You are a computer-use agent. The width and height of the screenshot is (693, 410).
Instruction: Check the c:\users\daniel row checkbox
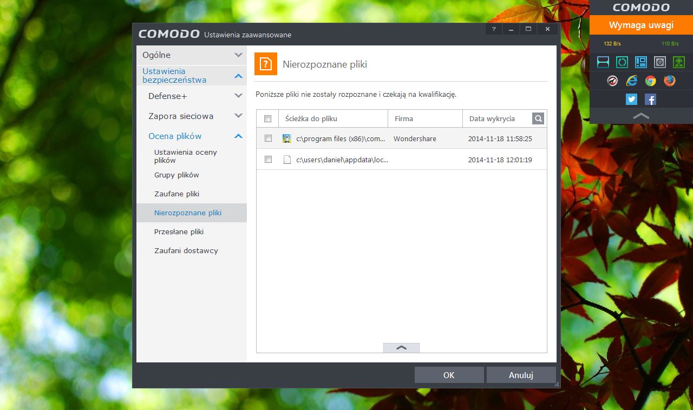pos(268,160)
